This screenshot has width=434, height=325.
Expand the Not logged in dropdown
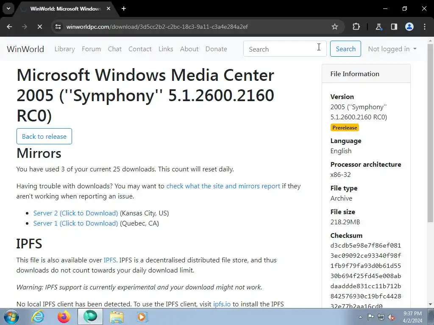(392, 49)
